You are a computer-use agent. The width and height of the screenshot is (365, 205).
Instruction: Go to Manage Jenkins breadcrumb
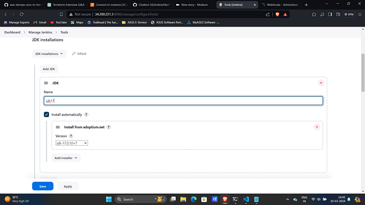[40, 32]
